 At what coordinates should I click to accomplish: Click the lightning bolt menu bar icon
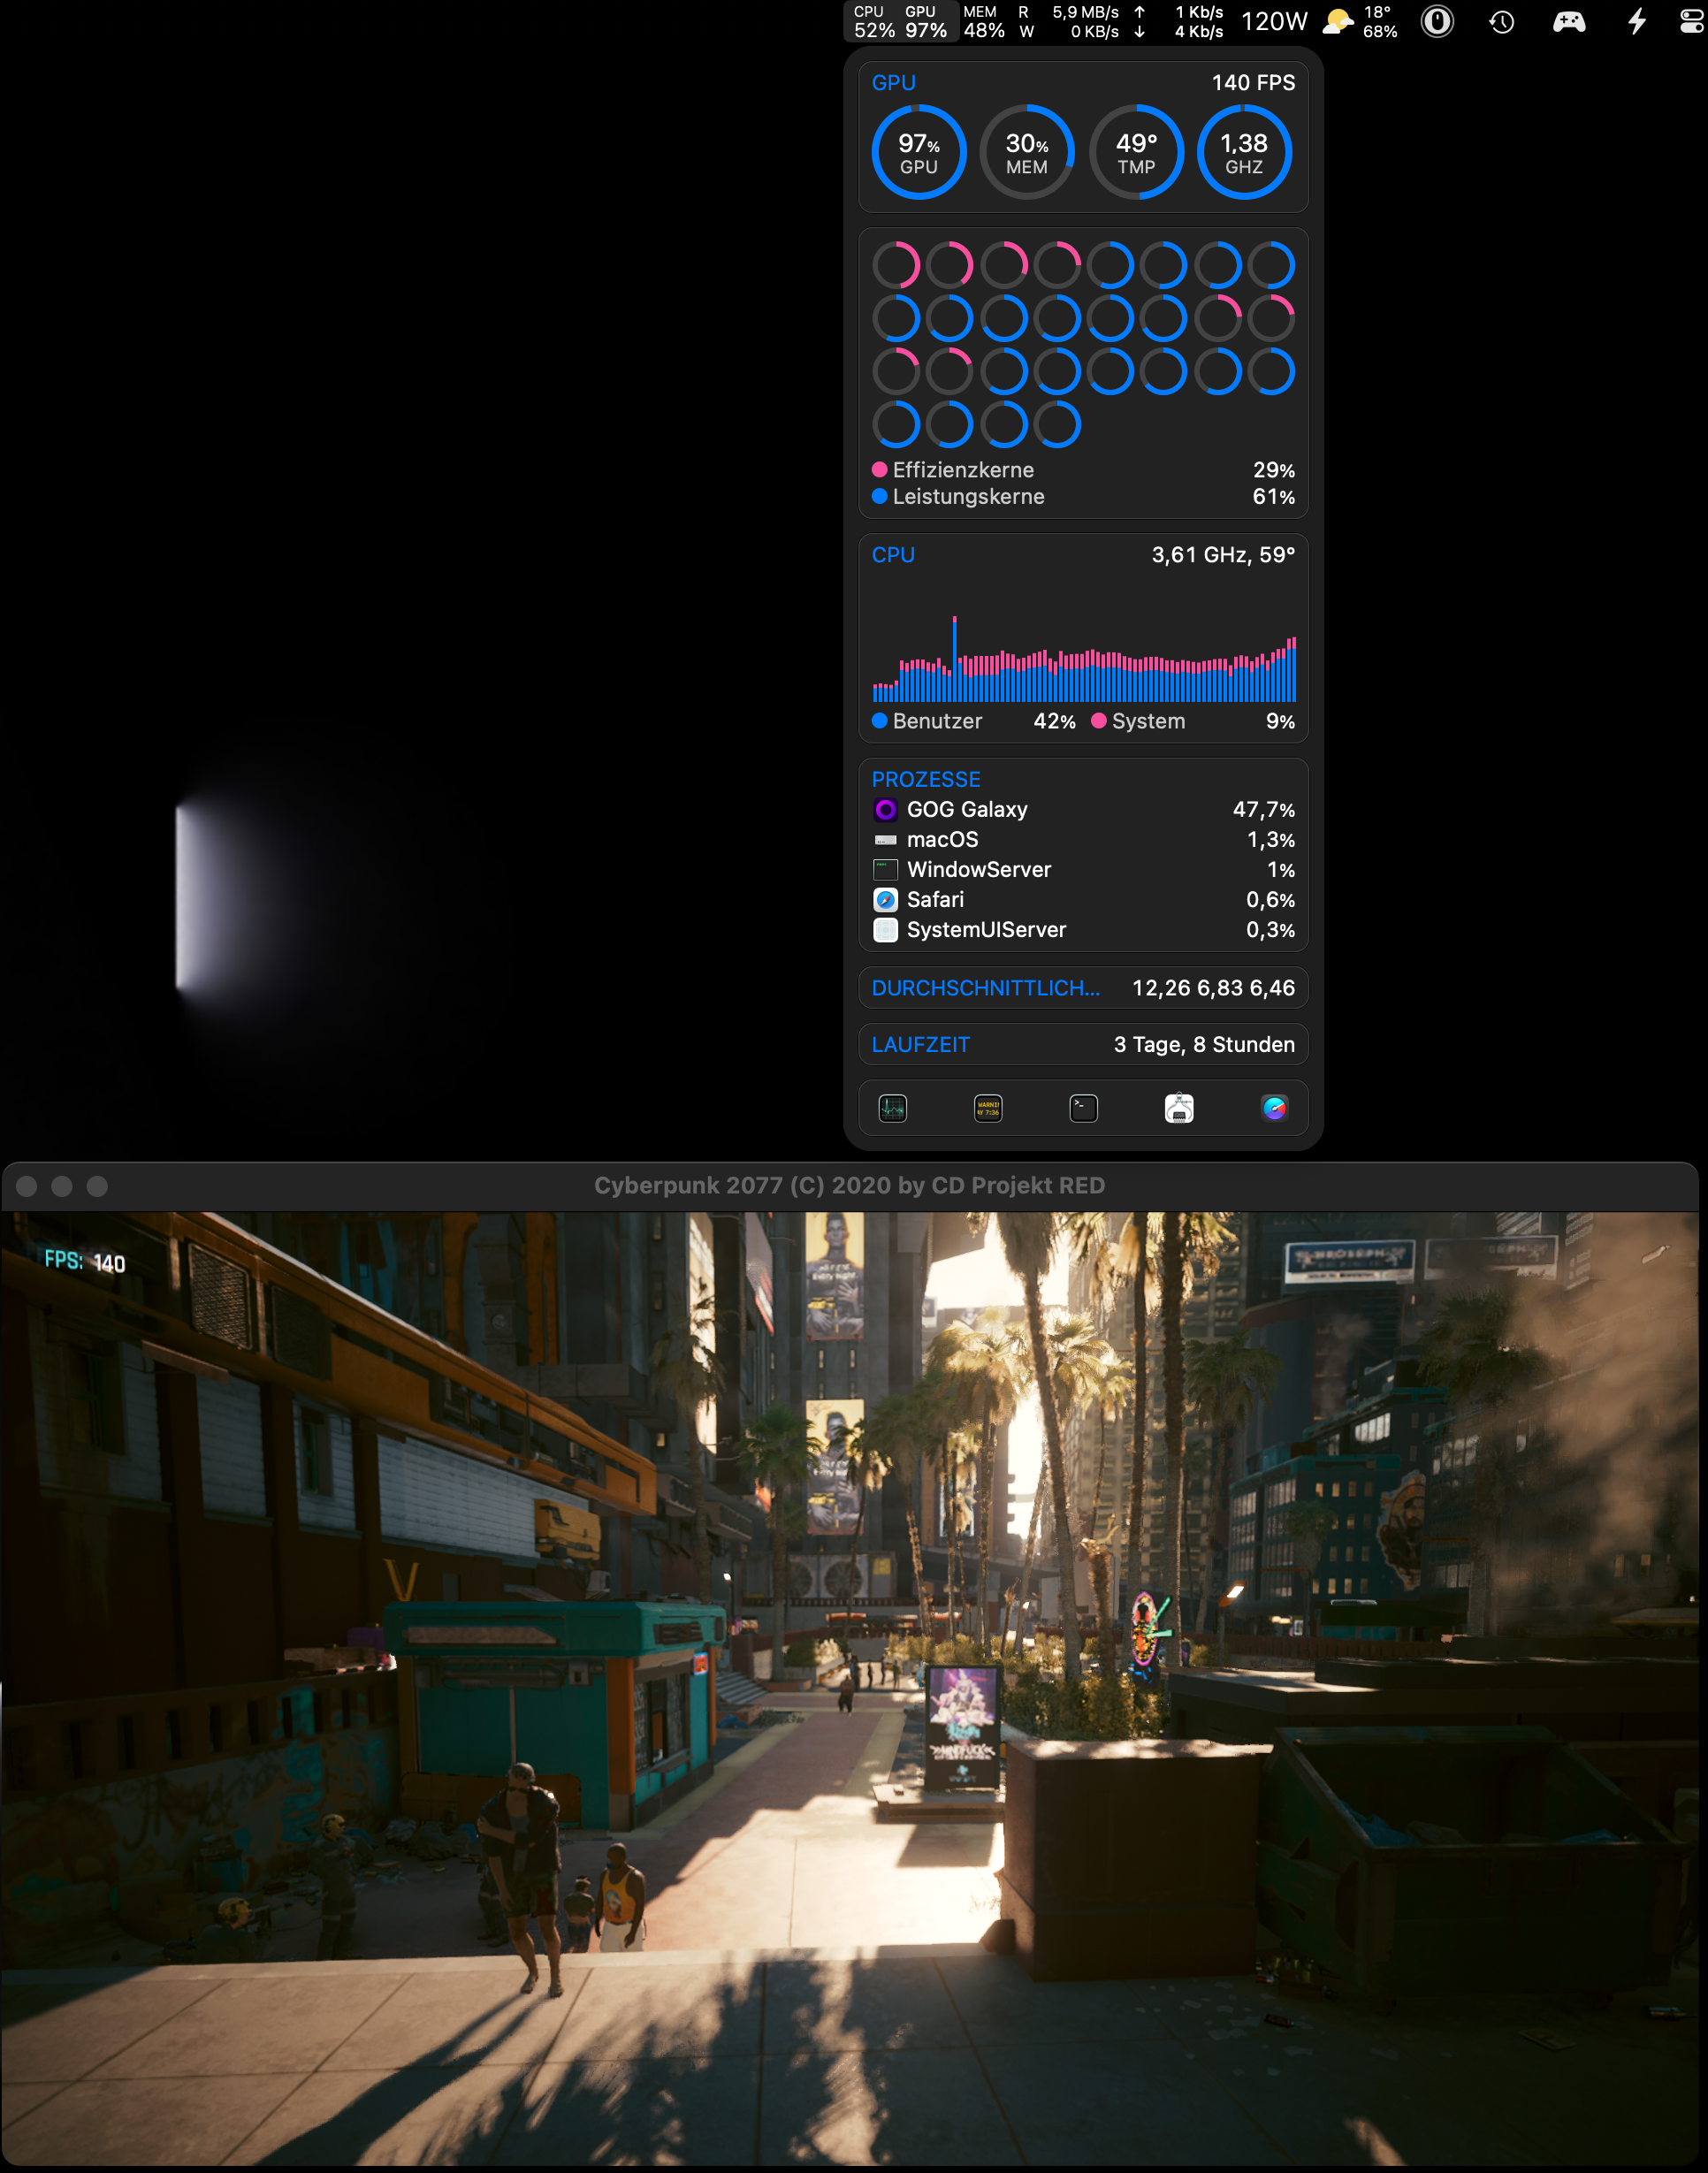[1637, 21]
